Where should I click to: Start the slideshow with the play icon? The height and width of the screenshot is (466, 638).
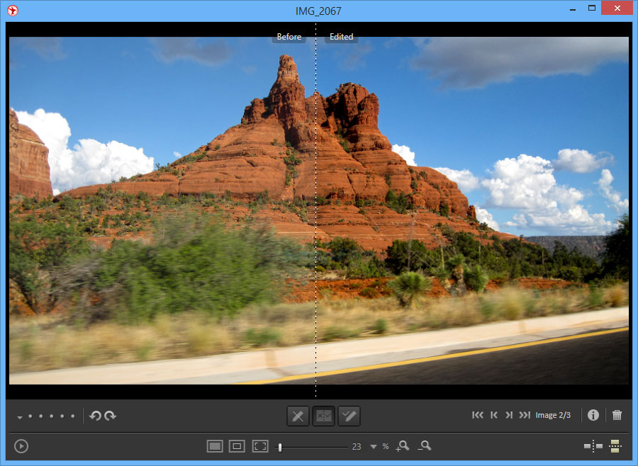pyautogui.click(x=21, y=446)
